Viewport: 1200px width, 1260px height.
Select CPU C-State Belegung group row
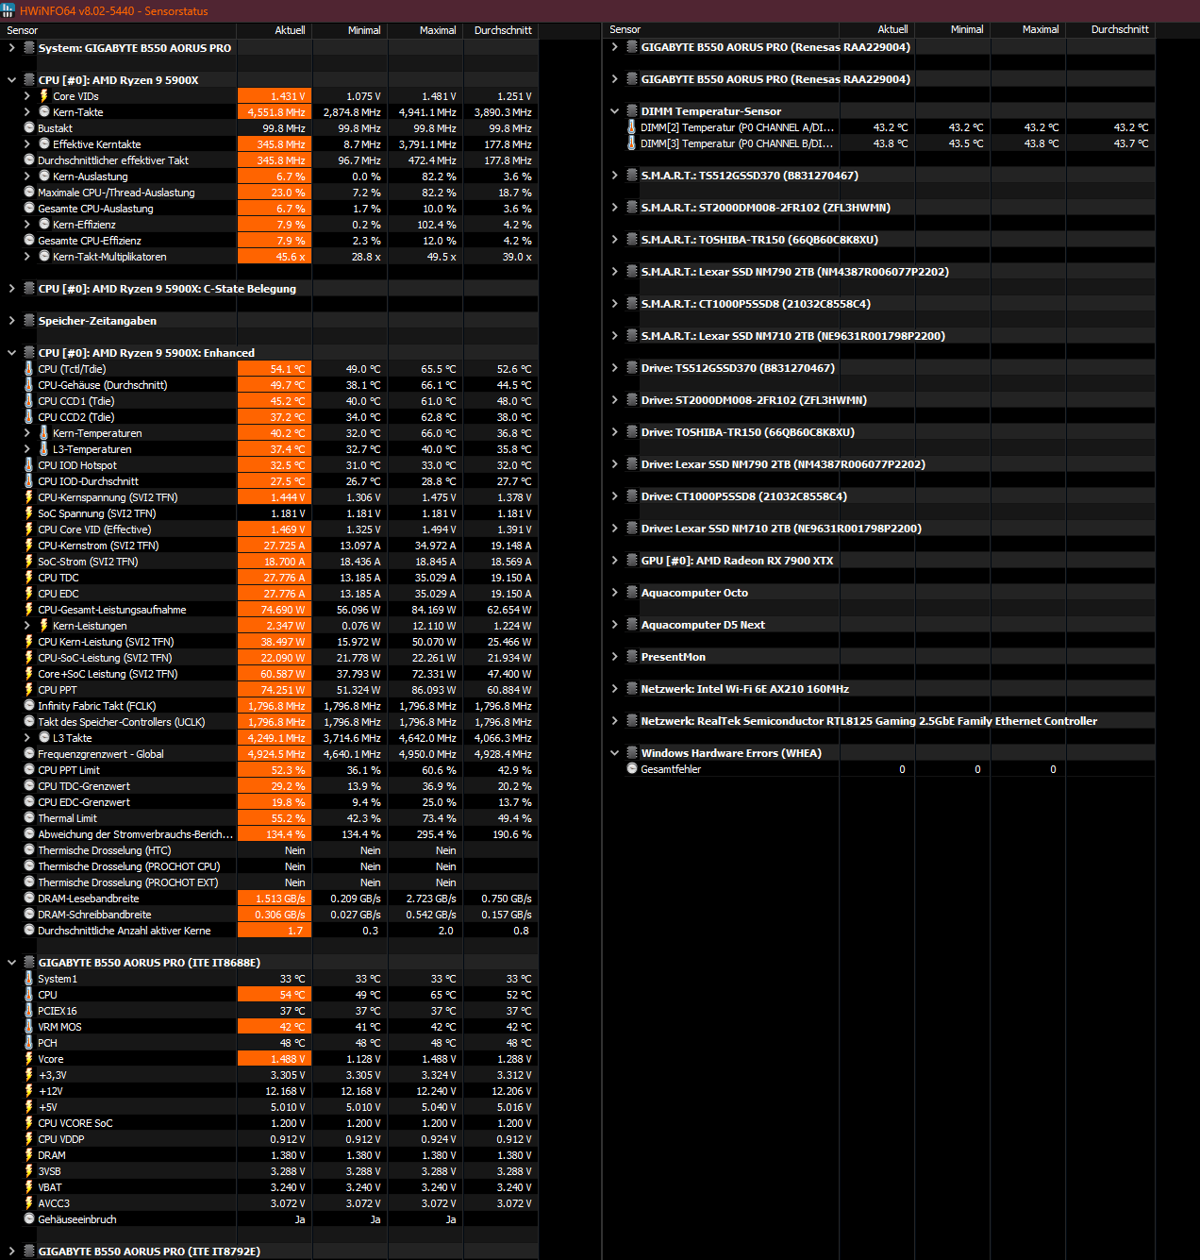(270, 289)
